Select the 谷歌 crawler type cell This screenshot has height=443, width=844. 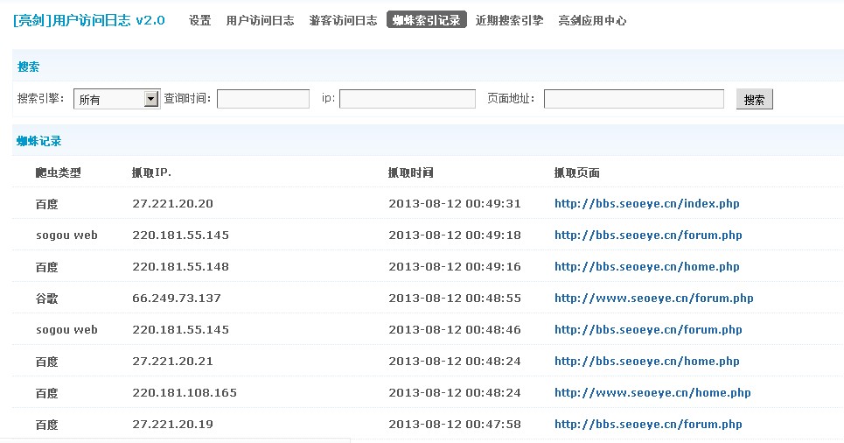click(x=47, y=298)
